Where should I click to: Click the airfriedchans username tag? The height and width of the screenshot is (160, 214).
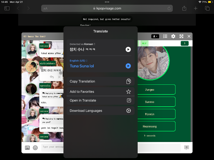tap(47, 63)
